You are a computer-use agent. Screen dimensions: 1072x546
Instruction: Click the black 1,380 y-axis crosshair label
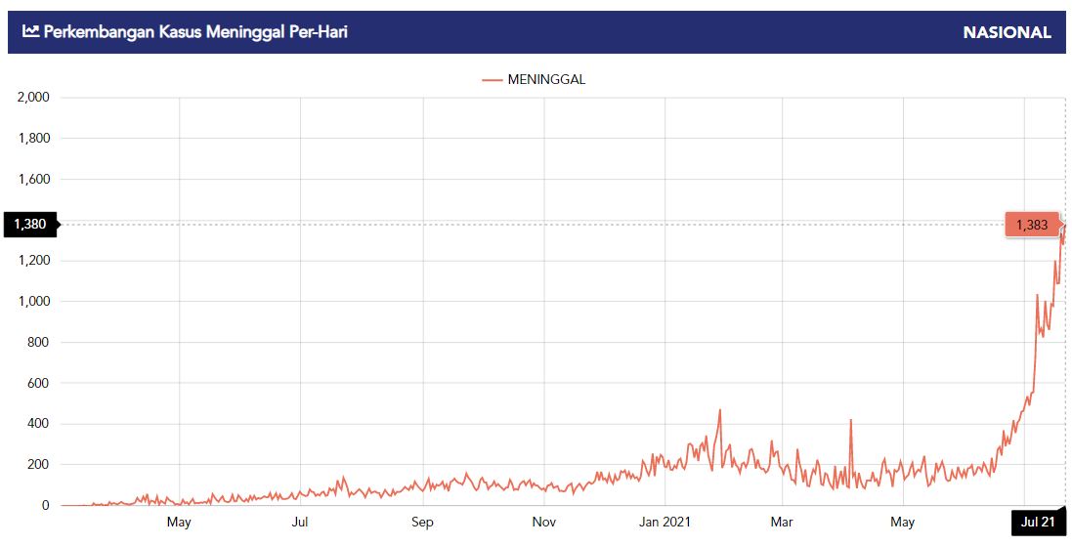[x=30, y=225]
